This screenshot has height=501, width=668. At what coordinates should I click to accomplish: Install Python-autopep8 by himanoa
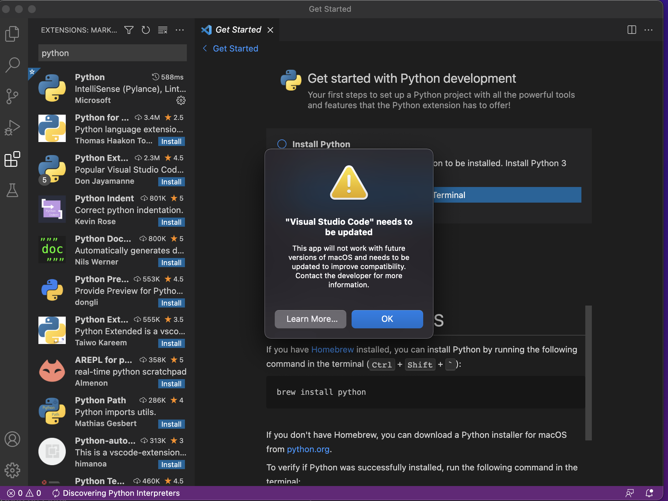[x=172, y=465]
